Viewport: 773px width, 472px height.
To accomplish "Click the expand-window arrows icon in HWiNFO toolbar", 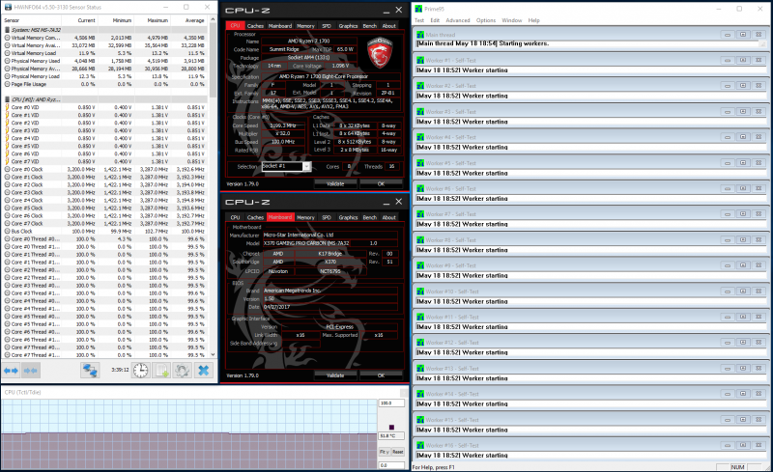I will (x=11, y=370).
